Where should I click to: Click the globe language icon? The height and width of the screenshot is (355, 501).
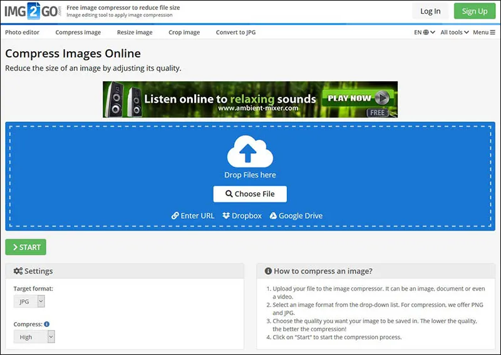426,32
